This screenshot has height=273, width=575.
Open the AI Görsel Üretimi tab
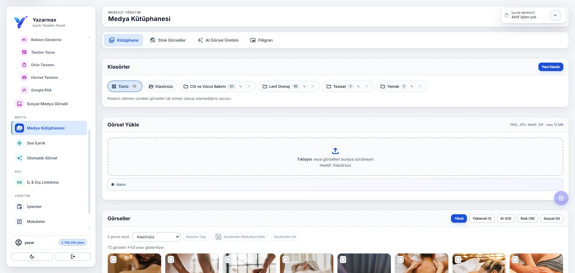pos(218,40)
